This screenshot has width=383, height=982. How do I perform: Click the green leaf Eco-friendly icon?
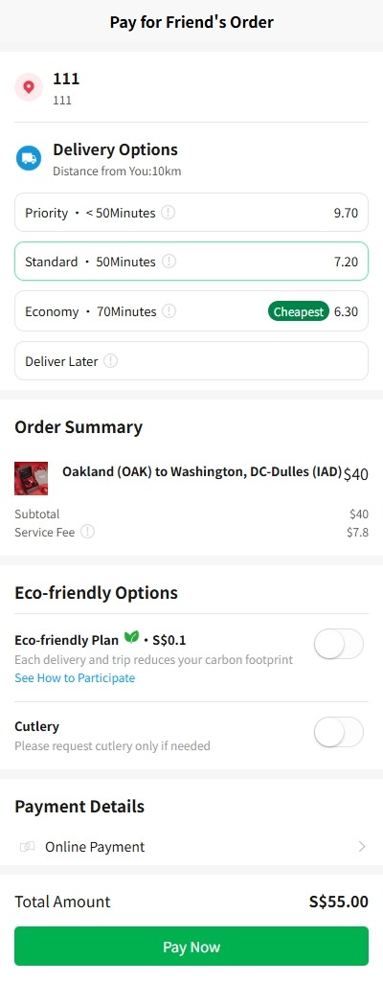pos(131,637)
